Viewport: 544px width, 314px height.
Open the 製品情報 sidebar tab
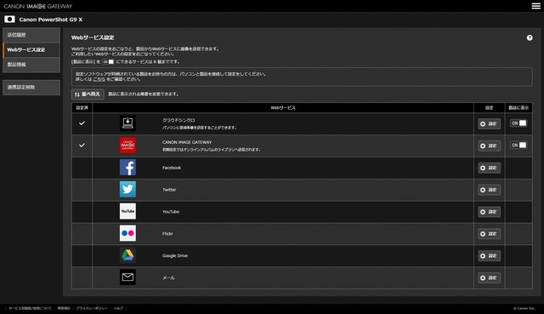point(31,65)
